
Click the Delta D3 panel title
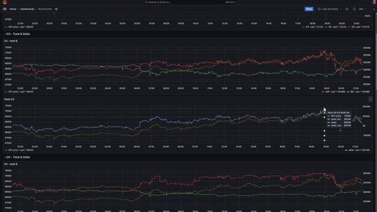(9, 100)
